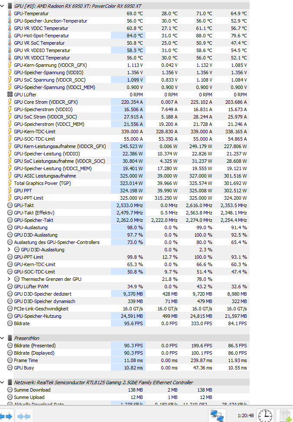Click the lightning icon beside GPU PPT 324.198 W
This screenshot has height=422, width=293.
10,191
